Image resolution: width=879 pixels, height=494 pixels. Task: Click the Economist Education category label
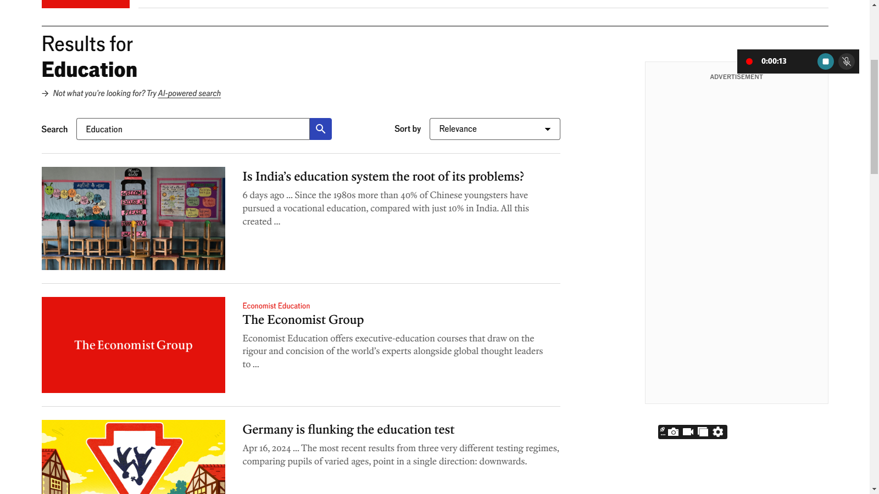click(276, 306)
